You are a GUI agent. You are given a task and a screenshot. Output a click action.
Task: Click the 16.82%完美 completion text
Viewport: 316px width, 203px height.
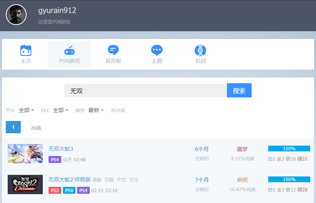(x=242, y=190)
